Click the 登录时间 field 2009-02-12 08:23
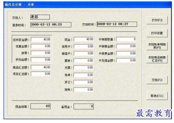174x123 pixels. pos(51,25)
